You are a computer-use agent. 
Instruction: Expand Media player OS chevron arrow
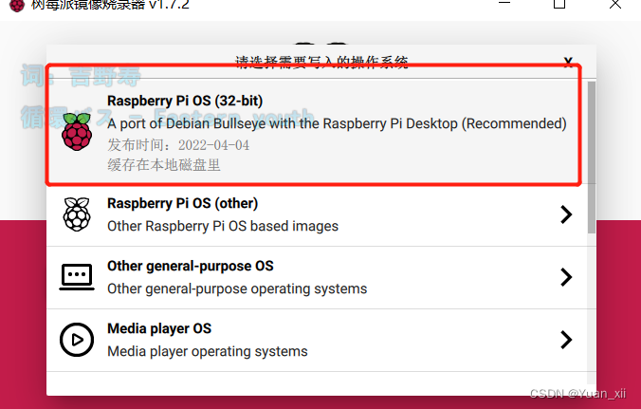(x=566, y=340)
